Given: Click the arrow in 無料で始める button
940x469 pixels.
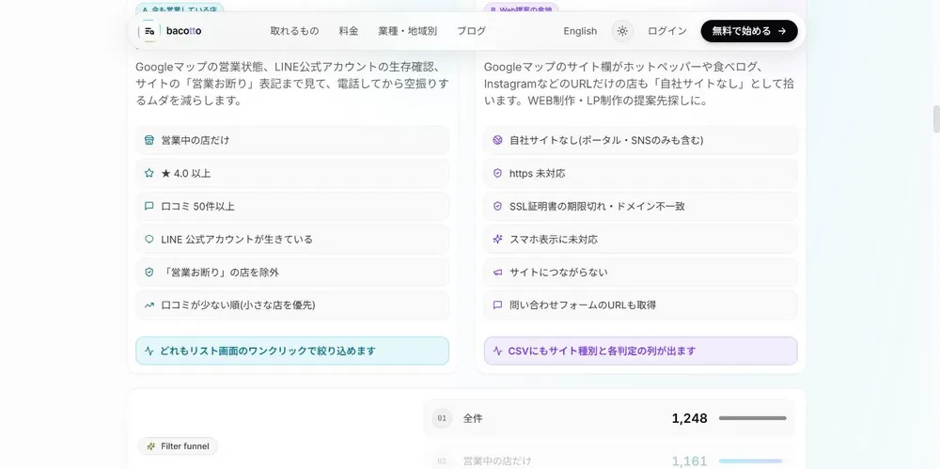Looking at the screenshot, I should pyautogui.click(x=782, y=31).
